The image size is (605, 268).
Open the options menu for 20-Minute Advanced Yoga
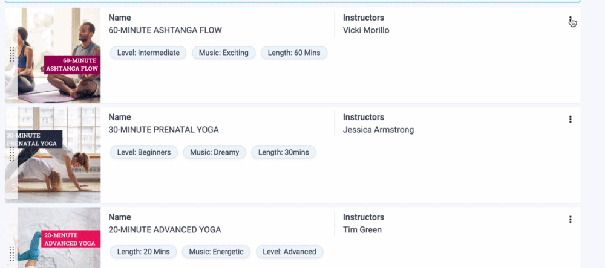pos(570,219)
